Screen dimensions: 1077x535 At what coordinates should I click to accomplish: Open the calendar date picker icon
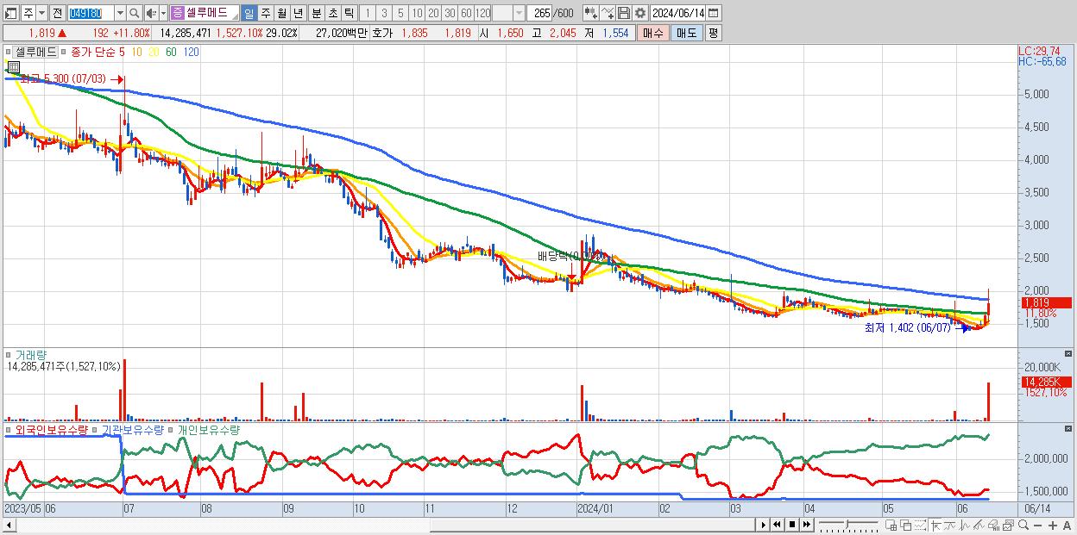click(x=714, y=14)
